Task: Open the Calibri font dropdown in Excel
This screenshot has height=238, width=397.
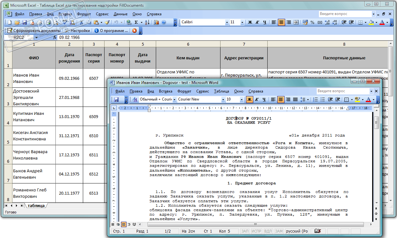Action: (x=227, y=22)
